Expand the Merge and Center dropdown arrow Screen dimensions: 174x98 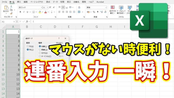(x=82, y=12)
